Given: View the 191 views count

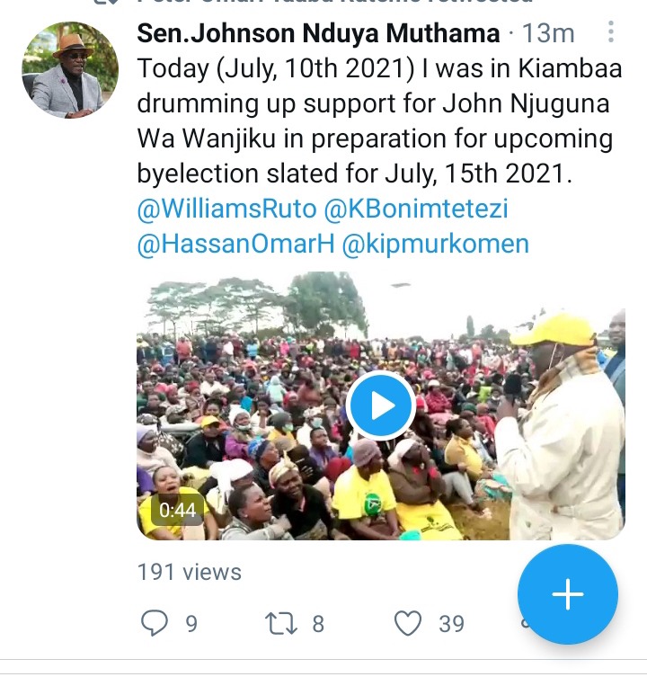Looking at the screenshot, I should [189, 572].
